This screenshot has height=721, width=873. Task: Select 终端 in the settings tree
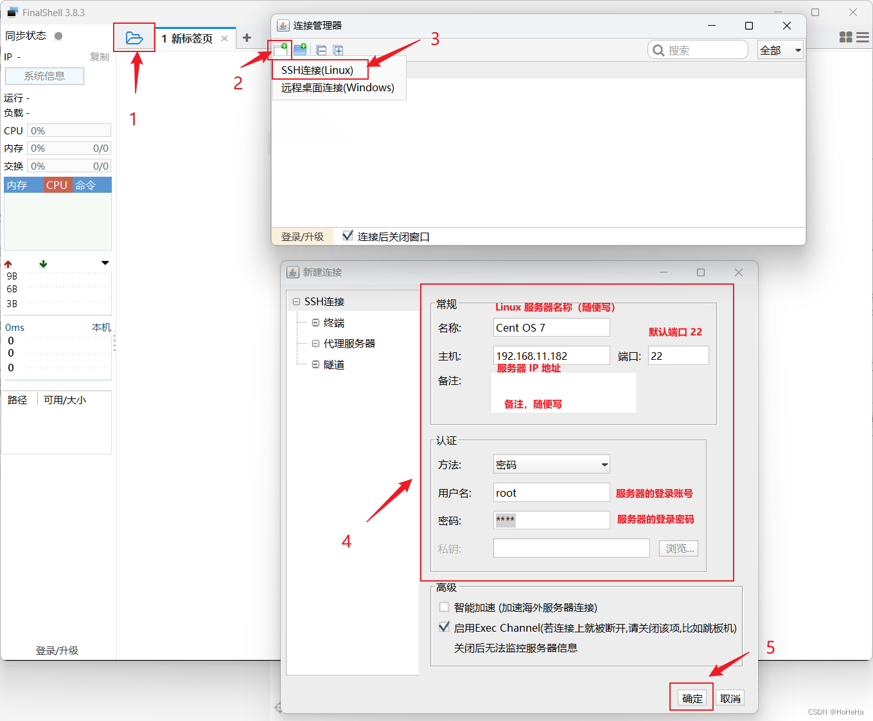[x=334, y=323]
